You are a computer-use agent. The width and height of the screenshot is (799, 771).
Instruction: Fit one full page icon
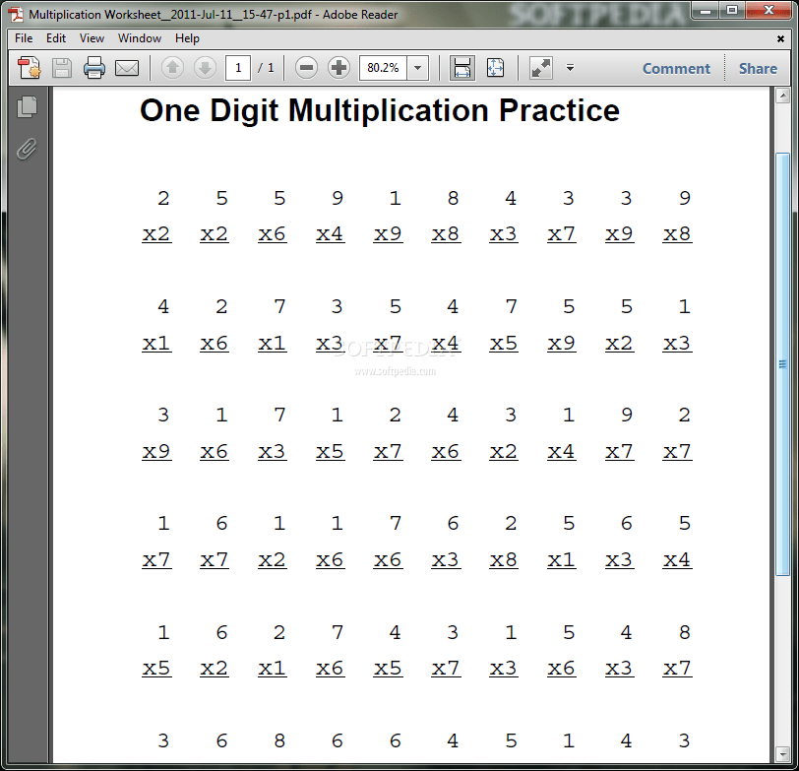click(495, 68)
